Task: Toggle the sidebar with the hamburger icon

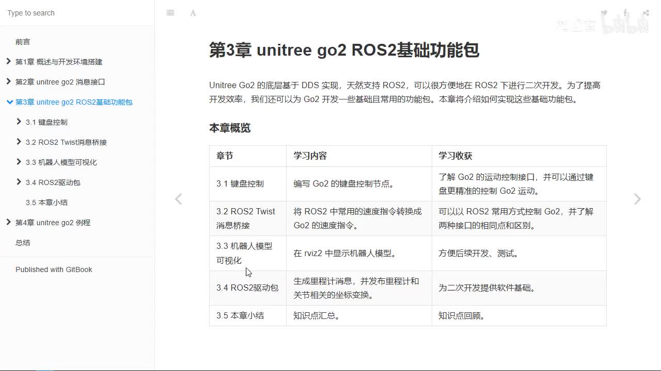Action: click(170, 13)
